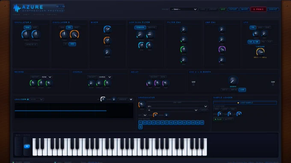Screen dimensions: 291x163
Task: Open the preset LIBRARY
Action: coord(213,9)
